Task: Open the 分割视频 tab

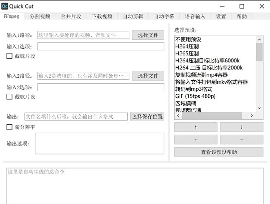Action: tap(40, 16)
